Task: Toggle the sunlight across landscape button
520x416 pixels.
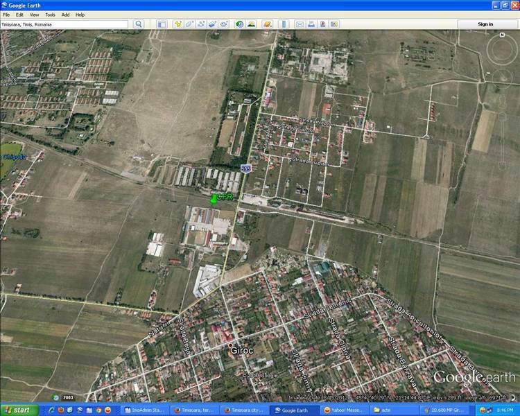Action: click(251, 24)
